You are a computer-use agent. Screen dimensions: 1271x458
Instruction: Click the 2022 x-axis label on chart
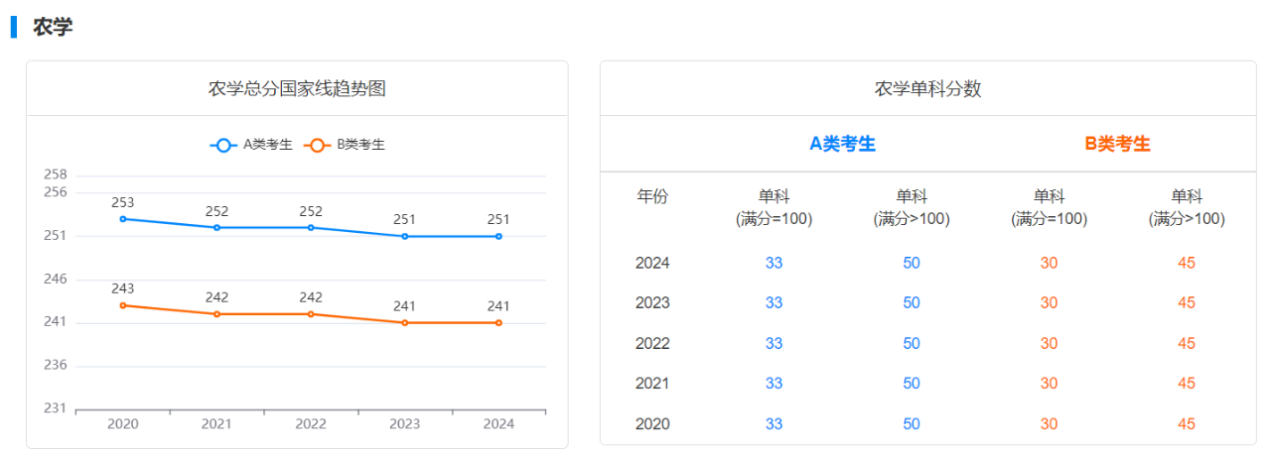[311, 424]
